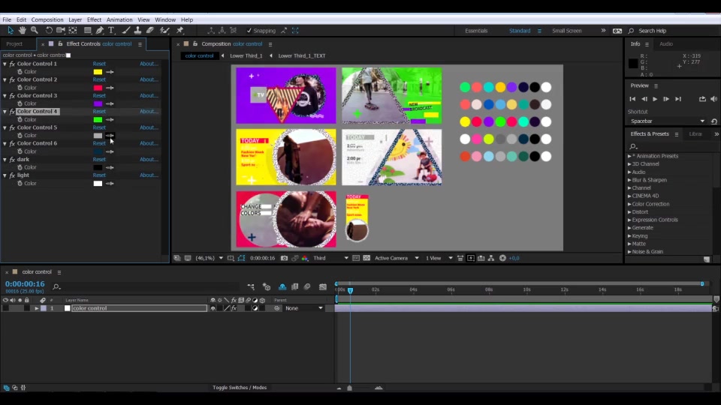Toggle video visibility of color control layer
721x405 pixels.
point(5,308)
